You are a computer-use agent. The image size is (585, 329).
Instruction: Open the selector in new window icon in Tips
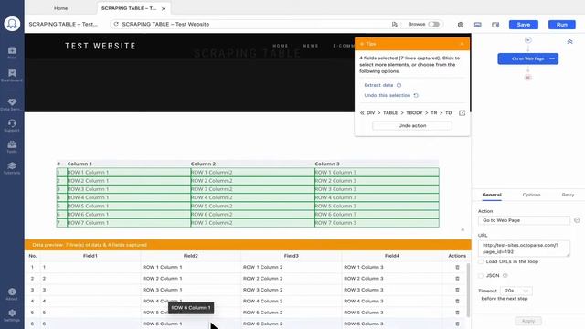(x=462, y=112)
